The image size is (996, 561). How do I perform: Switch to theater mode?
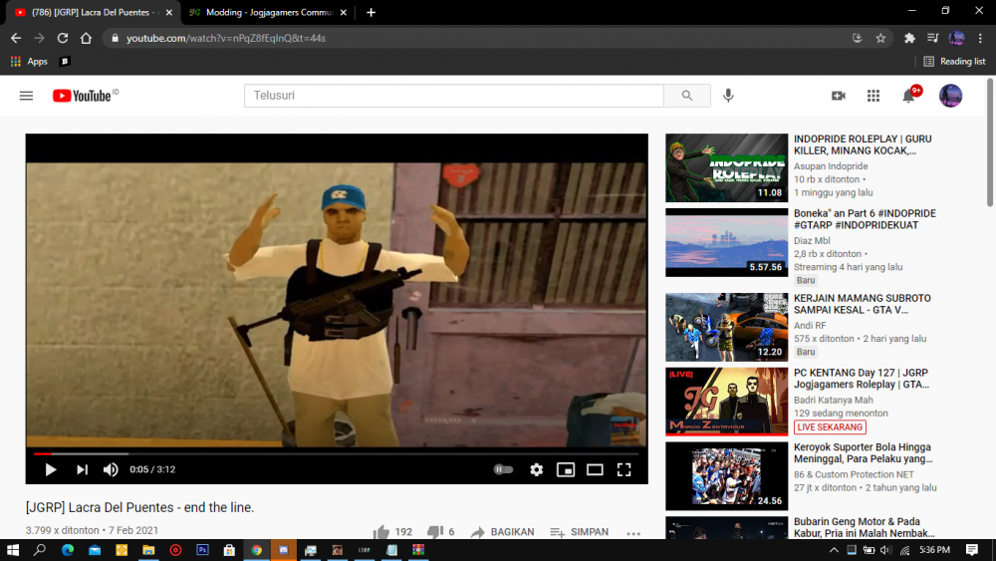tap(595, 469)
